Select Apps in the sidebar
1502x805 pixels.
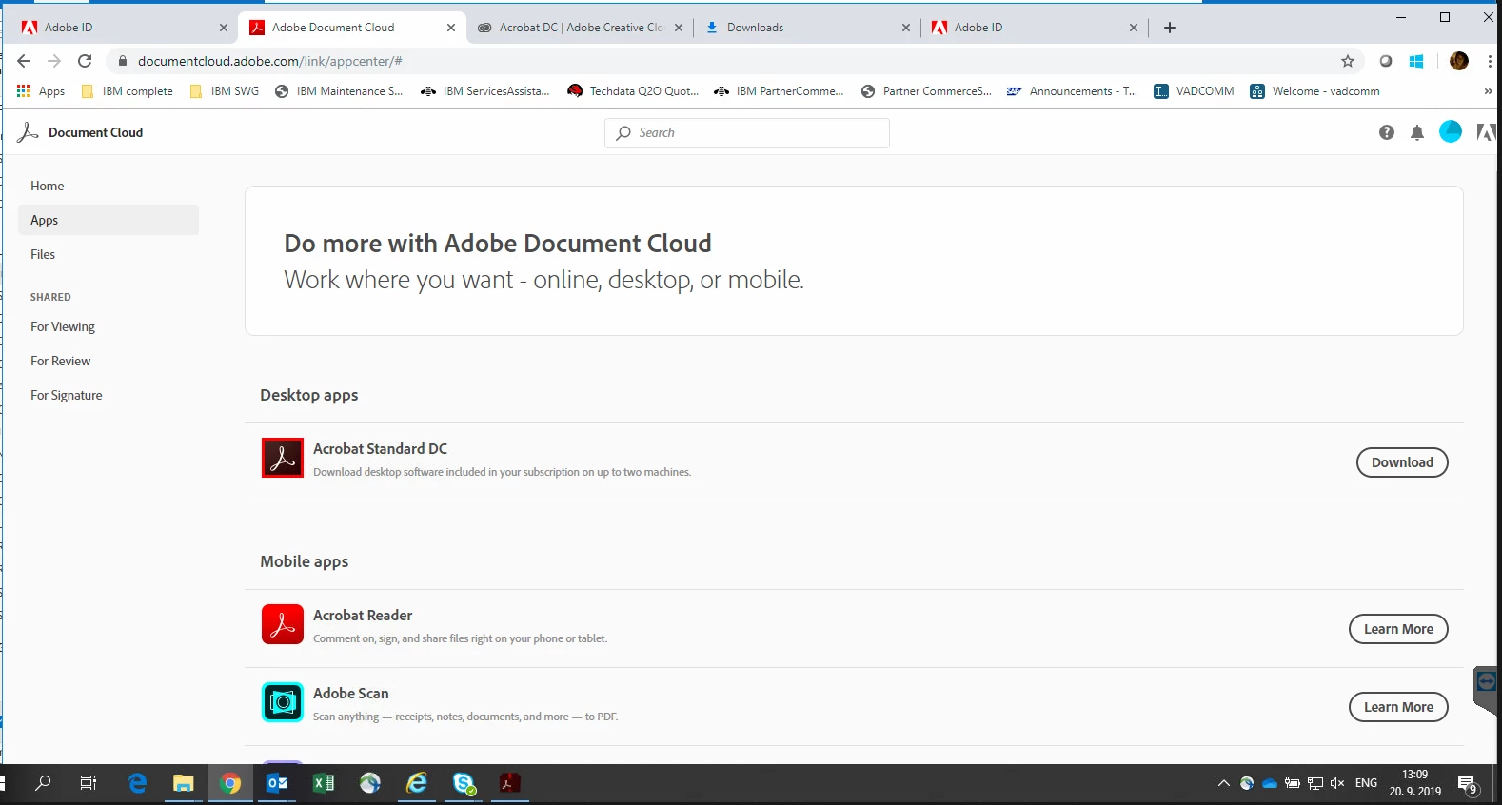coord(109,220)
